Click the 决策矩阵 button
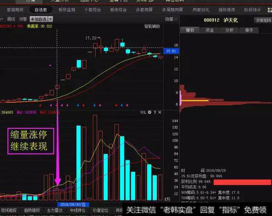This screenshot has width=272, height=216. pos(262,20)
